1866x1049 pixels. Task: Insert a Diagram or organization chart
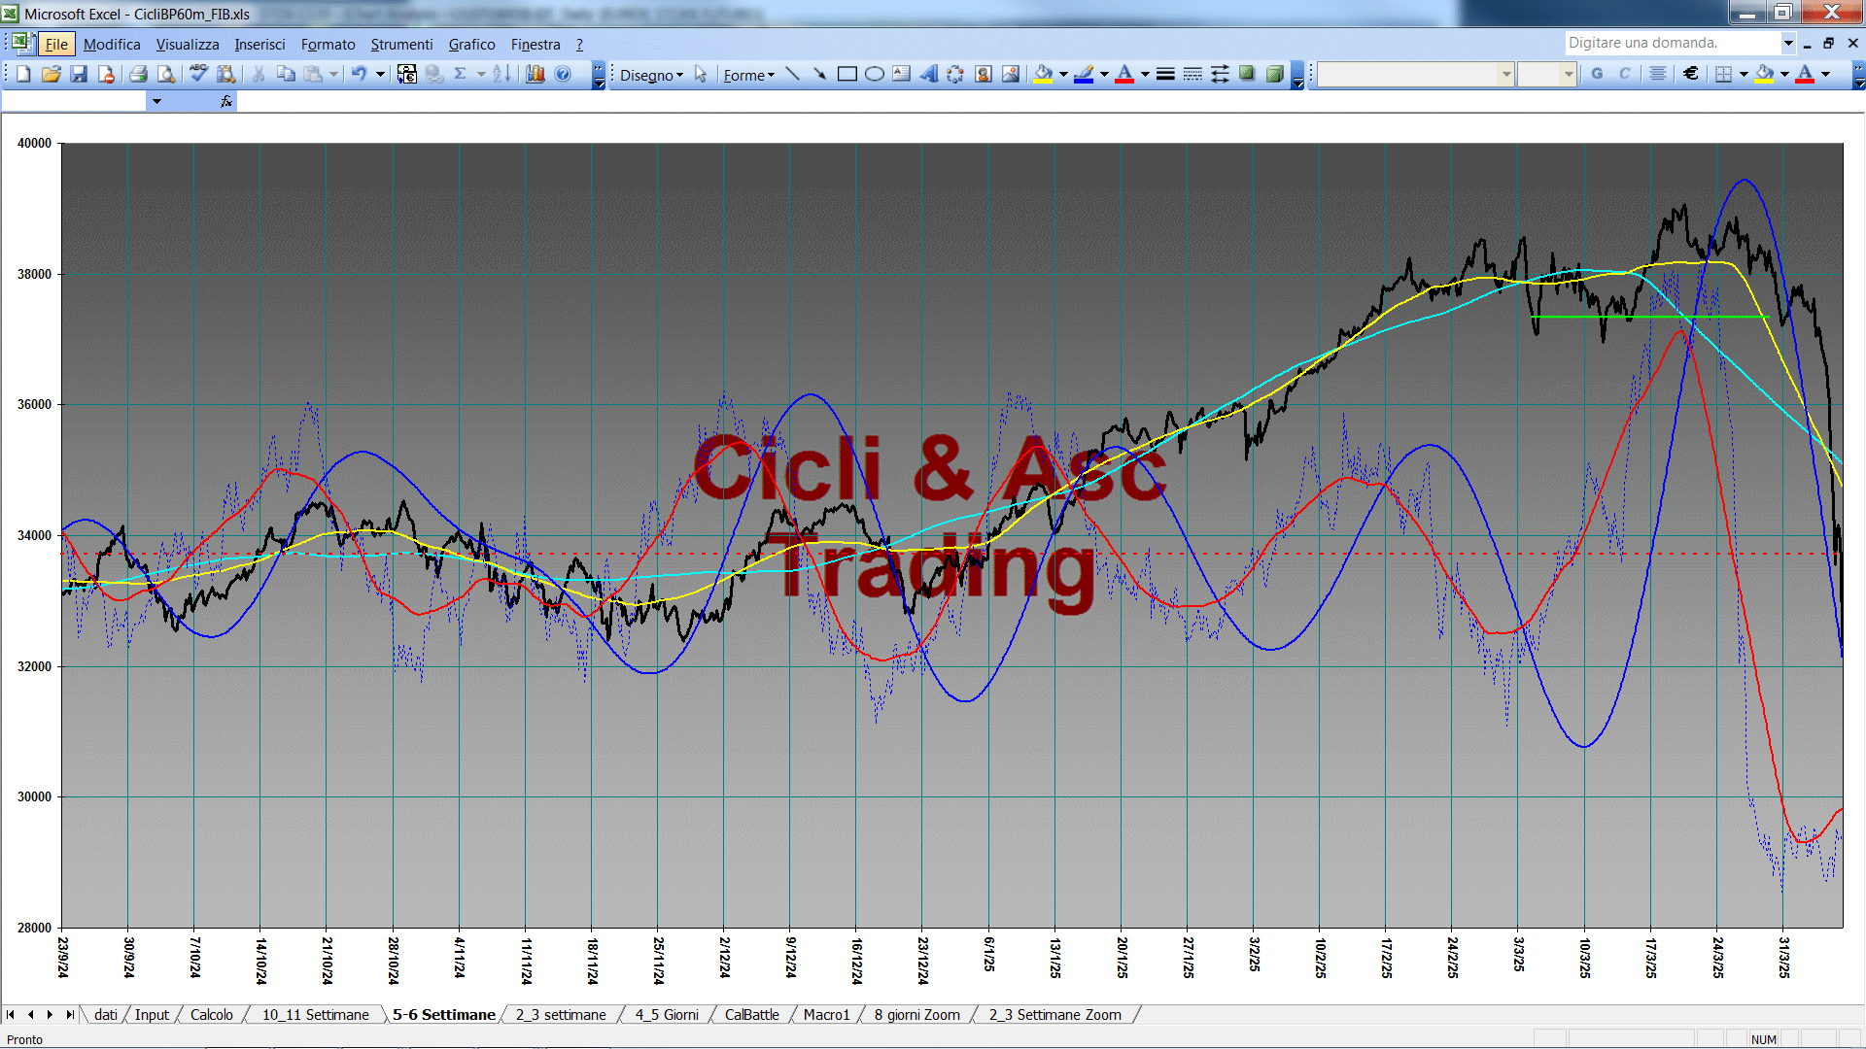955,74
